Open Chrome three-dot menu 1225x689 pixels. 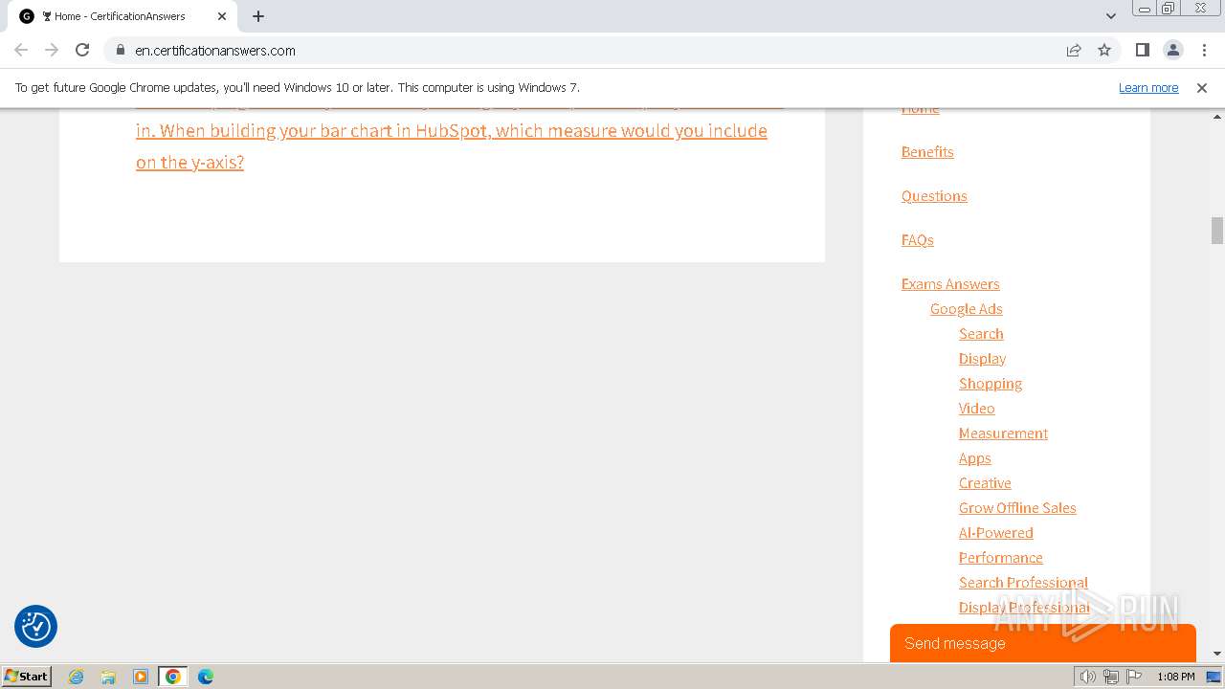[1204, 50]
